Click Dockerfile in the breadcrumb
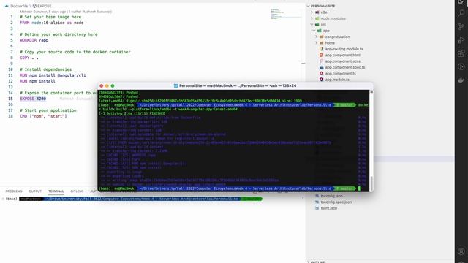Screen dimensions: 468x263 click(x=19, y=6)
